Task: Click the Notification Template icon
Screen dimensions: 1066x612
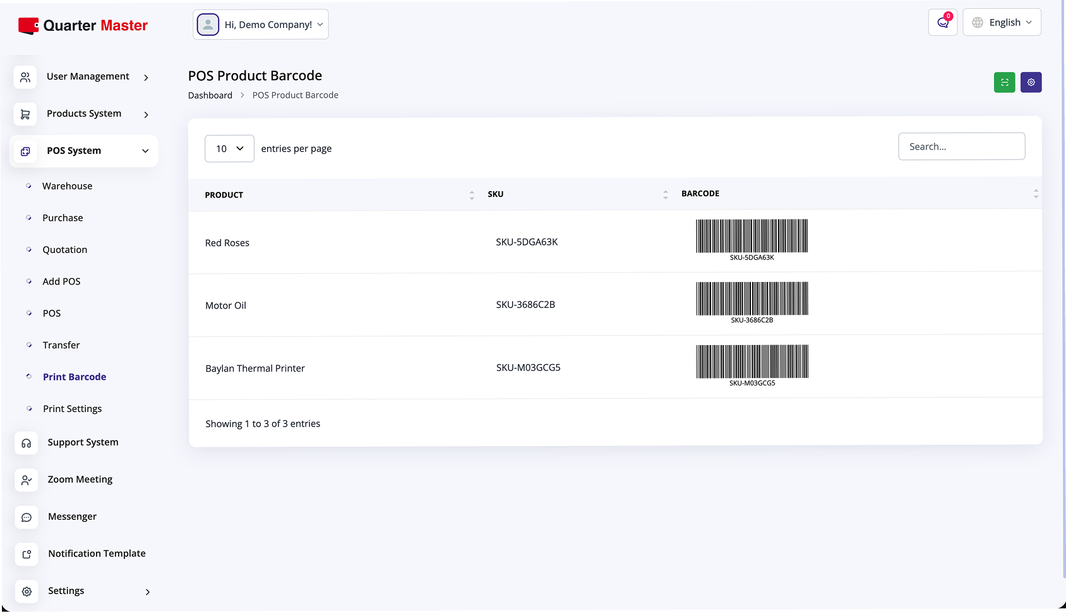Action: tap(27, 554)
